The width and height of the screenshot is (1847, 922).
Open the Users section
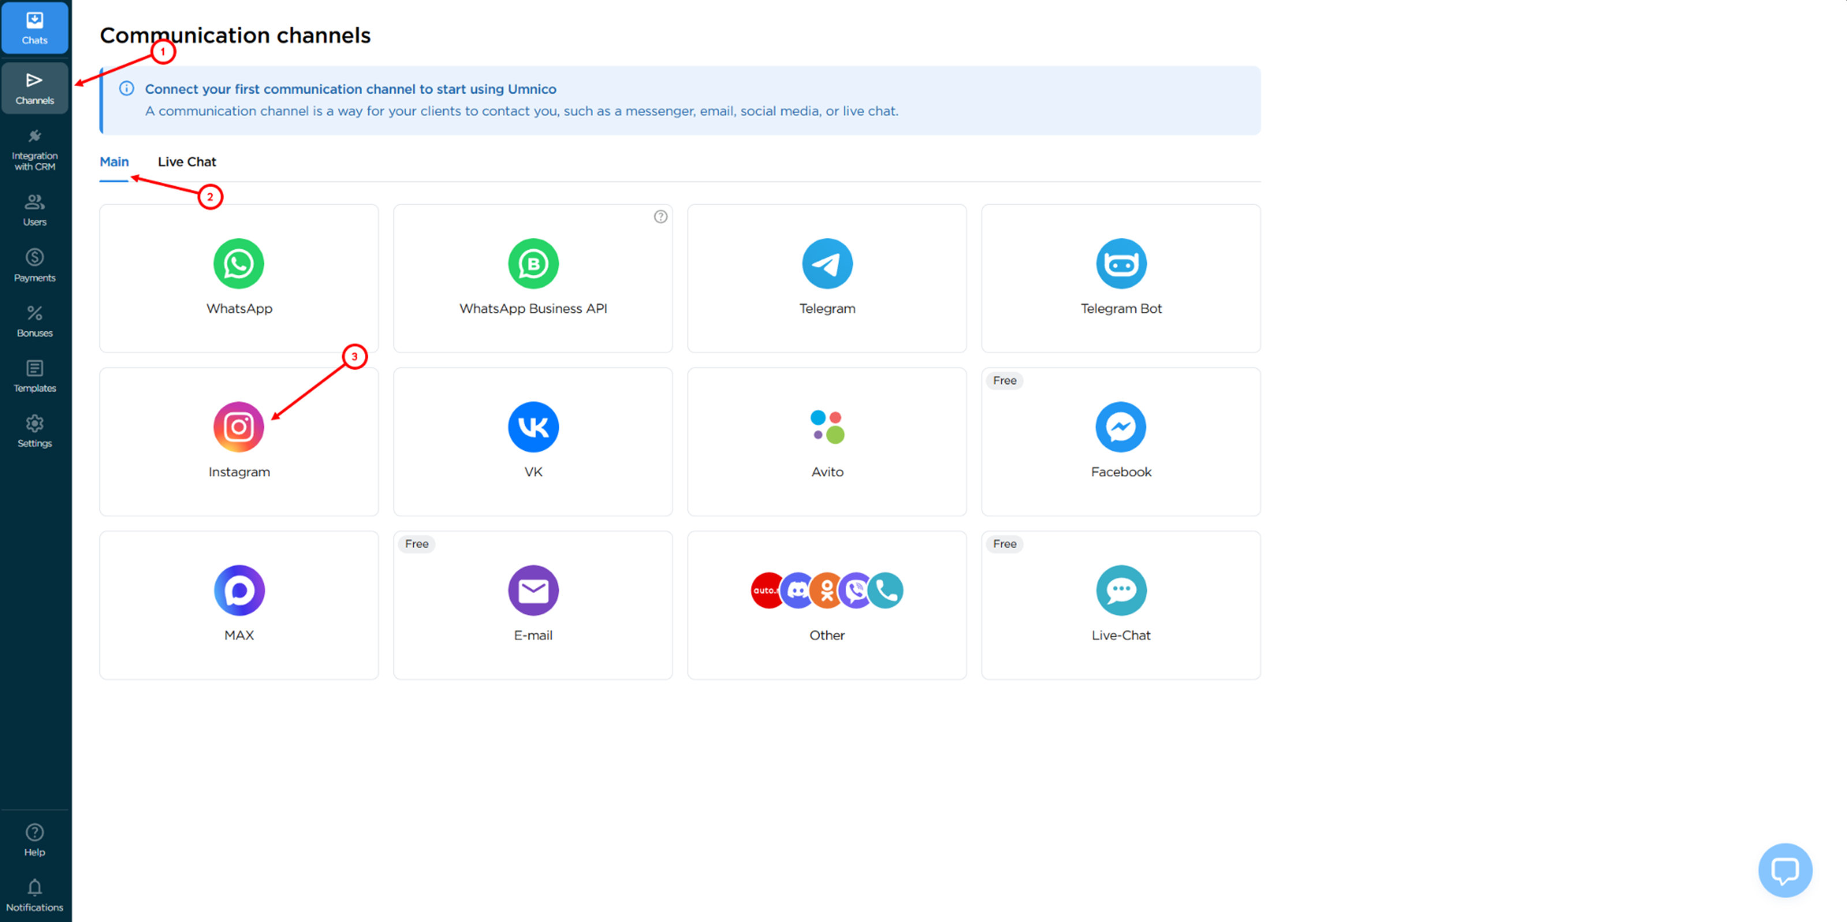(x=35, y=208)
